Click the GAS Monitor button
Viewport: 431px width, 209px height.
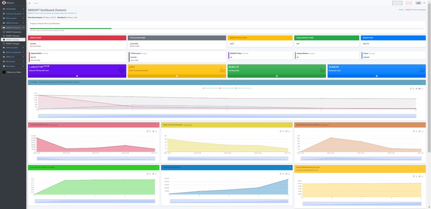[397, 3]
